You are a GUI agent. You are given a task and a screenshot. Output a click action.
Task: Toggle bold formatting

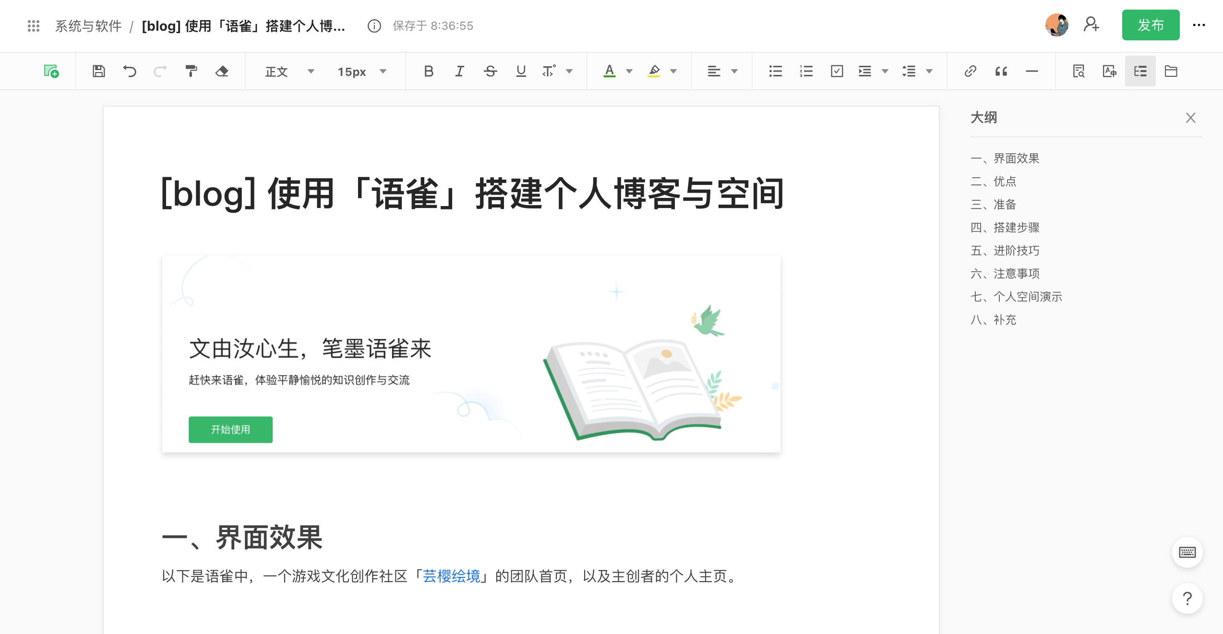(429, 71)
